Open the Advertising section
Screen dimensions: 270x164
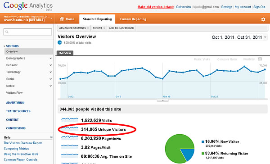(15, 103)
